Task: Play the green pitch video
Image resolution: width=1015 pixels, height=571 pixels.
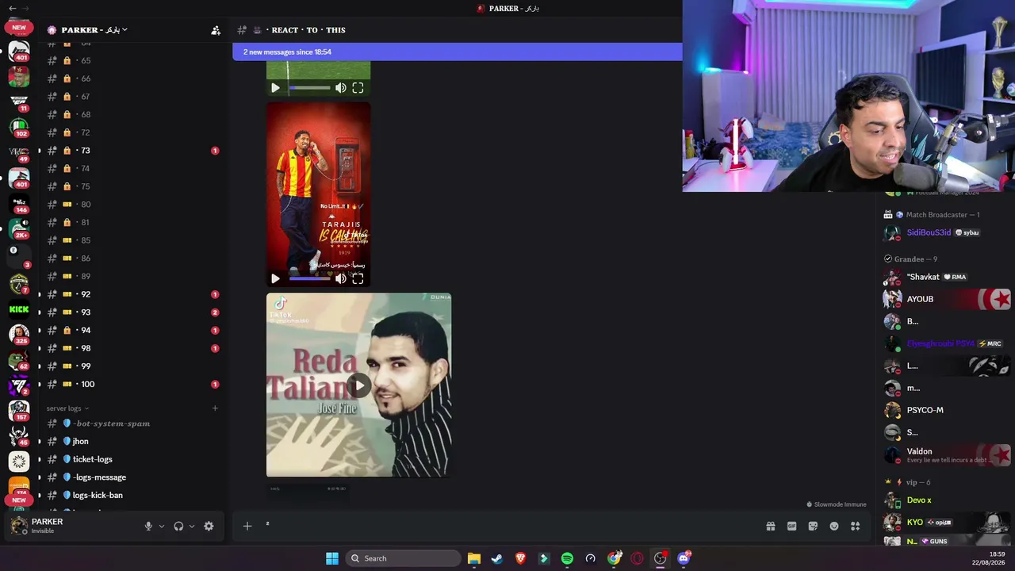Action: click(275, 88)
